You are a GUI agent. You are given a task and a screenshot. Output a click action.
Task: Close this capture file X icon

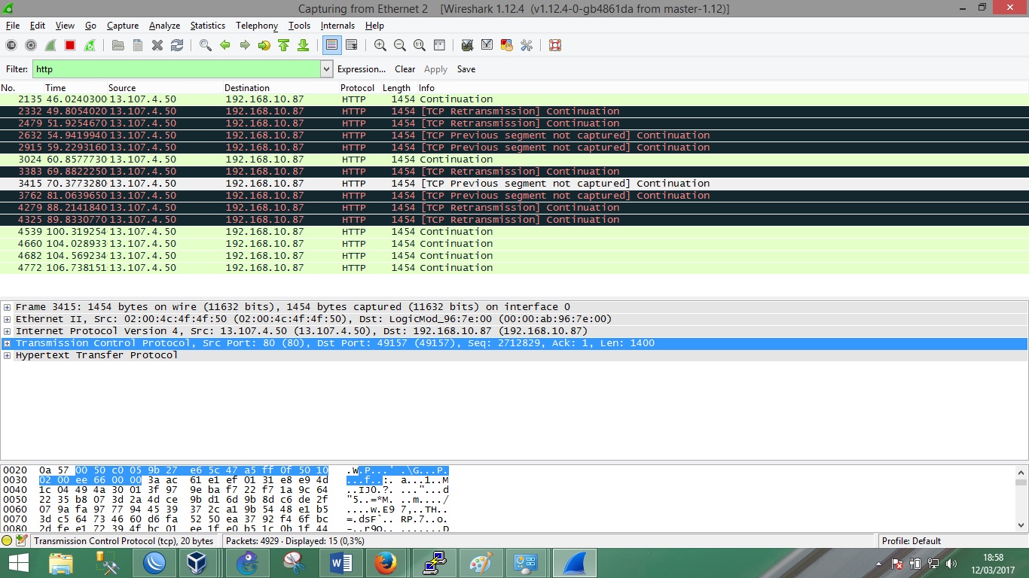click(x=157, y=45)
